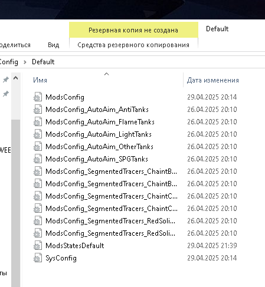The height and width of the screenshot is (287, 265).
Task: Click the Config breadcrumb segment
Action: pos(9,62)
